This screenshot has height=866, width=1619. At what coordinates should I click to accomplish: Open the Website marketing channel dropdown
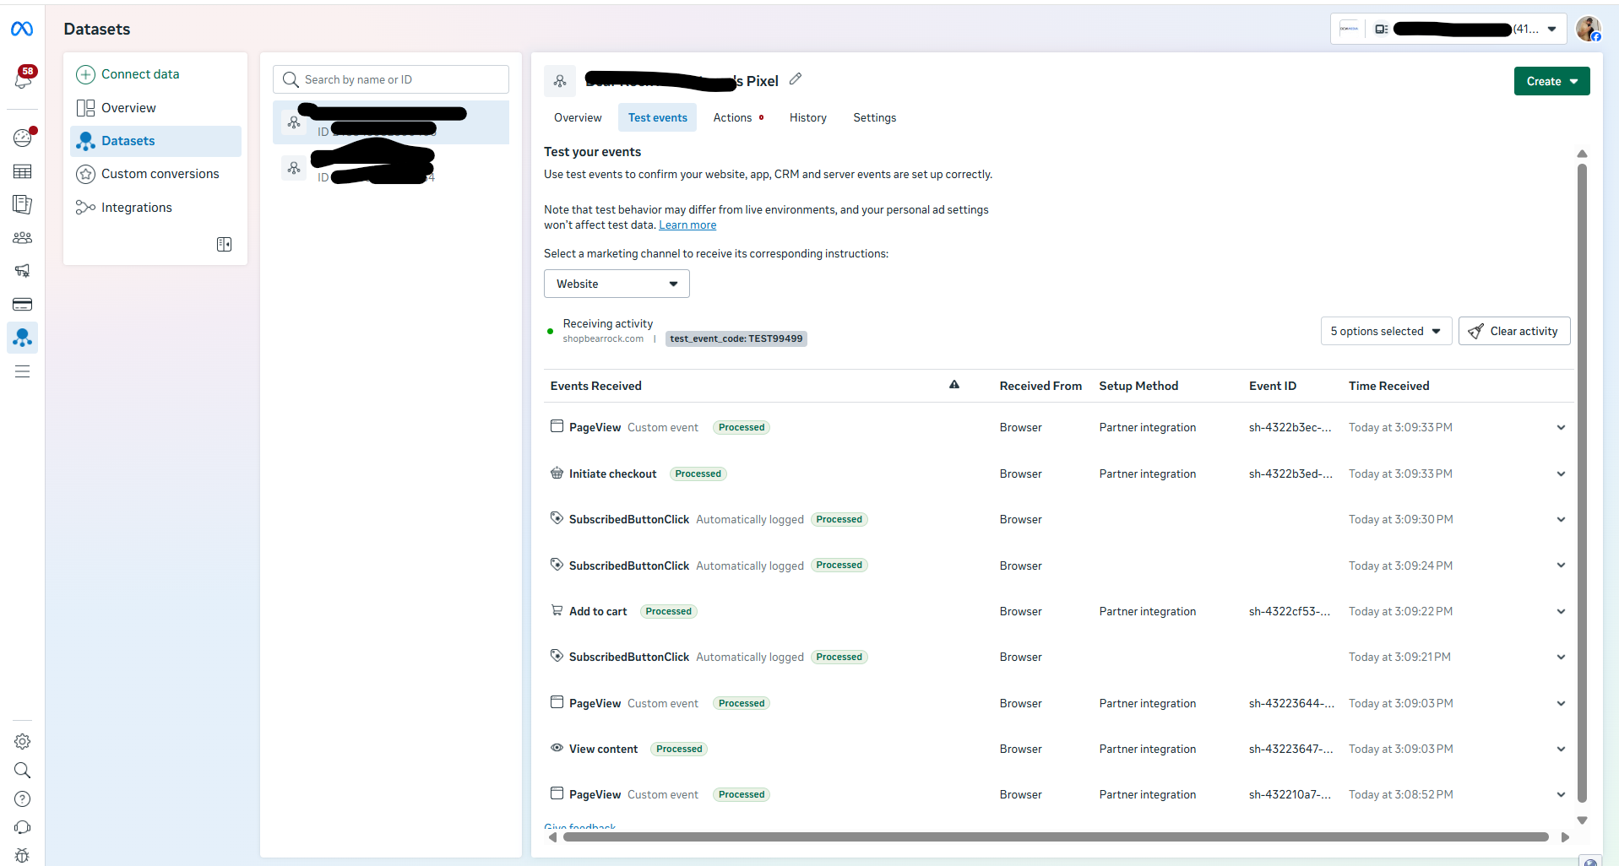point(617,284)
